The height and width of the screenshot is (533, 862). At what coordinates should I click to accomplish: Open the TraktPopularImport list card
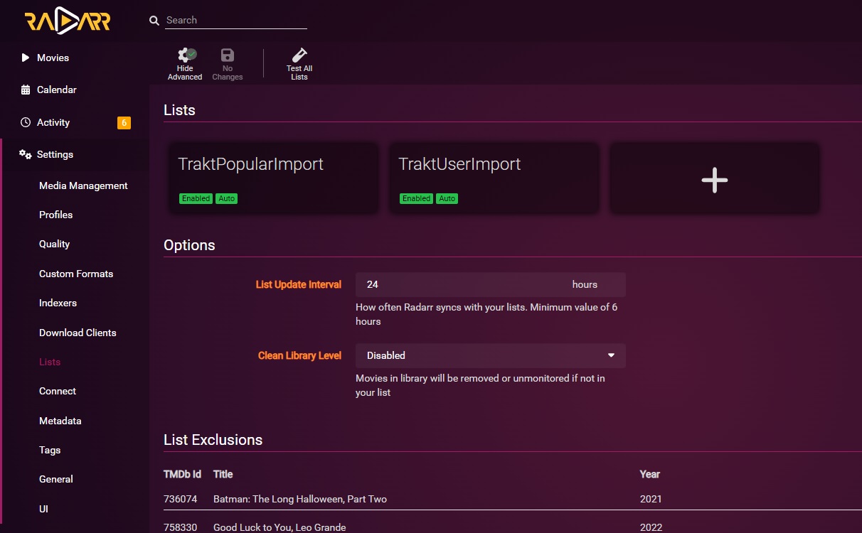(273, 178)
